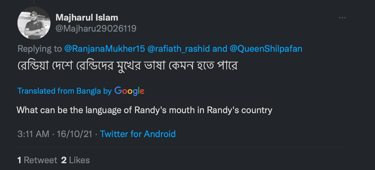Open the three-dot more options menu
Viewport: 375px width, 170px height.
pyautogui.click(x=342, y=18)
